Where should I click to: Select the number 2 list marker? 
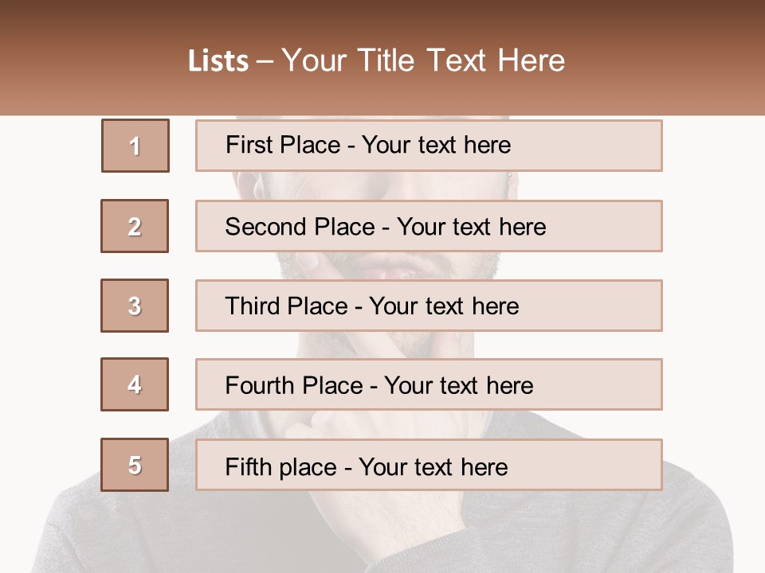click(x=135, y=226)
